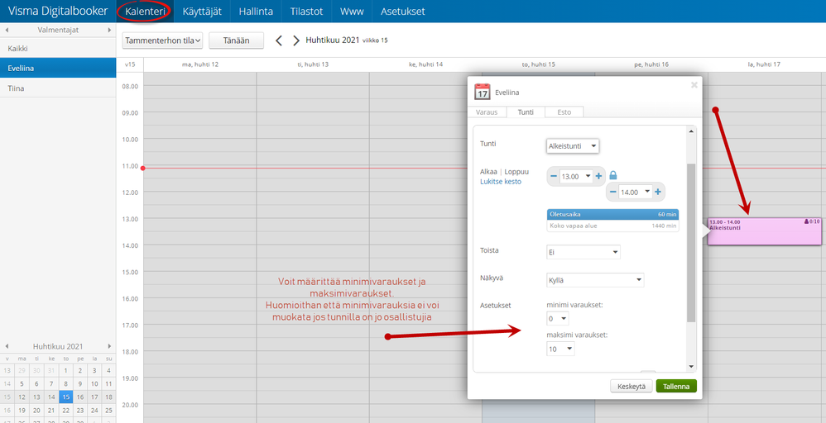826x423 pixels.
Task: Open start time 13.00 dropdown
Action: (x=576, y=177)
